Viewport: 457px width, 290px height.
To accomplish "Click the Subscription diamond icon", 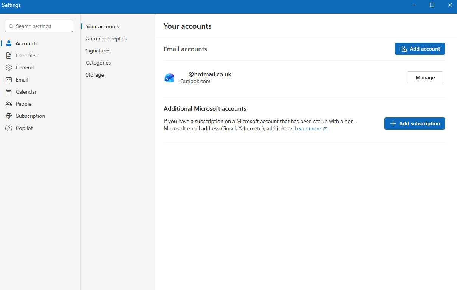I will 9,116.
